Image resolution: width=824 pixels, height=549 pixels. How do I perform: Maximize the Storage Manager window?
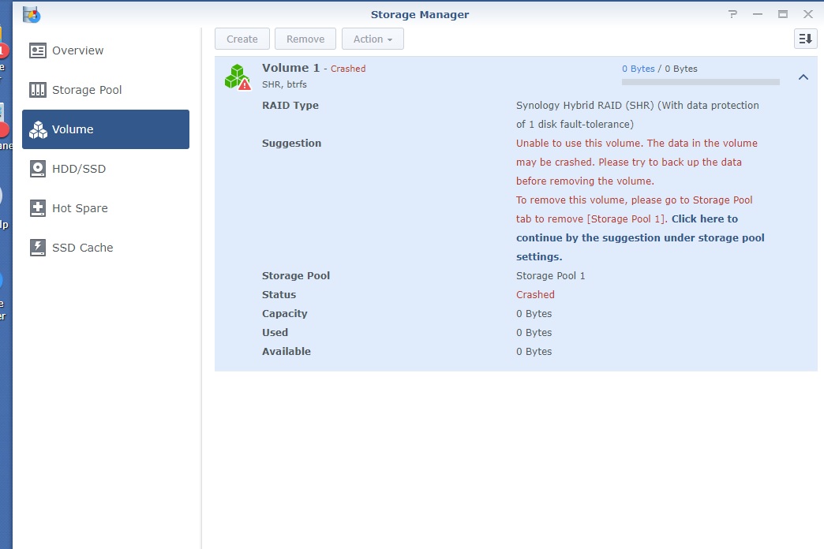[782, 14]
